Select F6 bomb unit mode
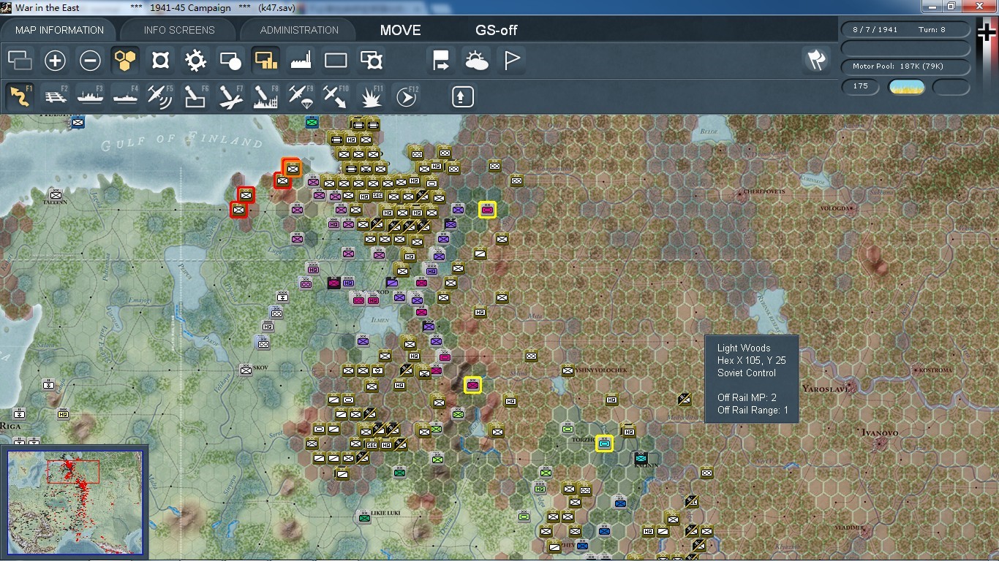The height and width of the screenshot is (561, 999). 195,96
